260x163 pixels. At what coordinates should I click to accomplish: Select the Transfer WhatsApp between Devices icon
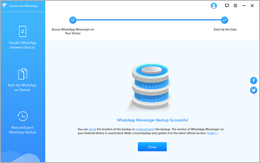pyautogui.click(x=23, y=31)
